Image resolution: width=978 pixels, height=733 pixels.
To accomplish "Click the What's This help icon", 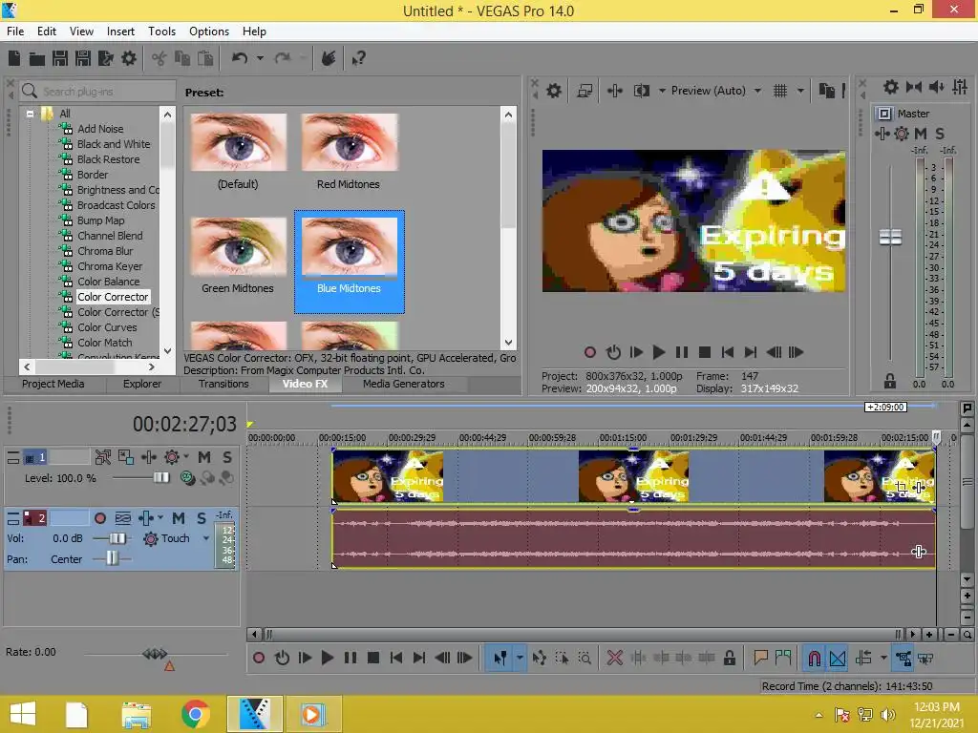I will point(358,58).
